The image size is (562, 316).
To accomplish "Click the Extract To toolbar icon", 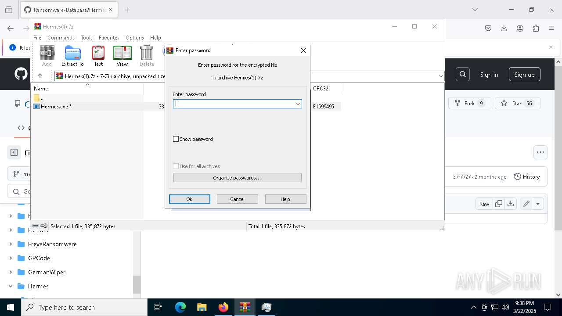I will point(72,56).
